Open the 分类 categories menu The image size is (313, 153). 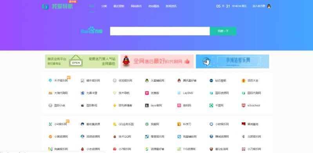click(x=104, y=6)
